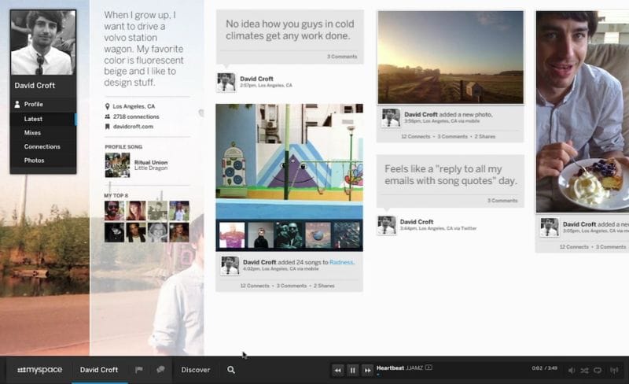Mute the player volume icon
The height and width of the screenshot is (384, 629).
572,370
